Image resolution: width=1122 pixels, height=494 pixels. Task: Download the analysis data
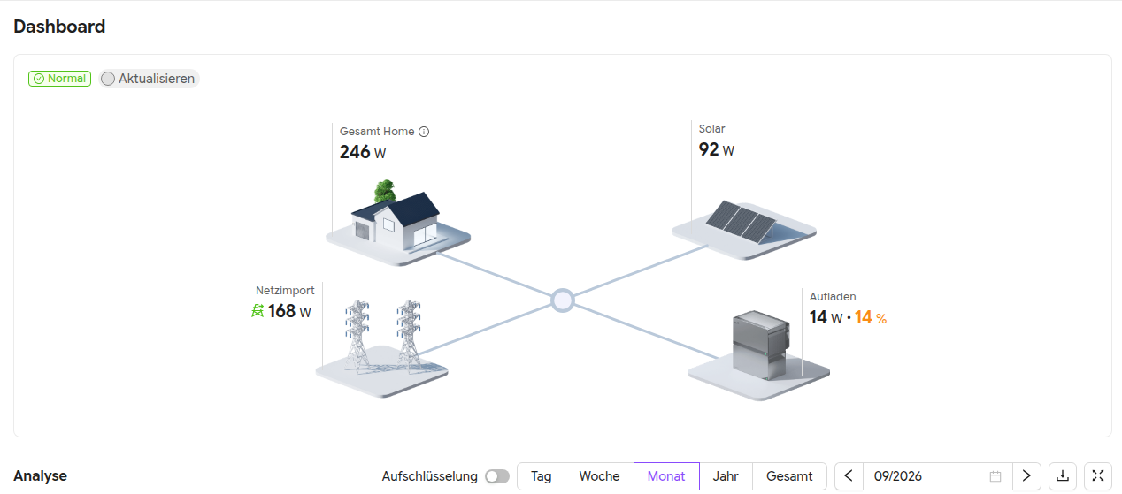click(1063, 476)
